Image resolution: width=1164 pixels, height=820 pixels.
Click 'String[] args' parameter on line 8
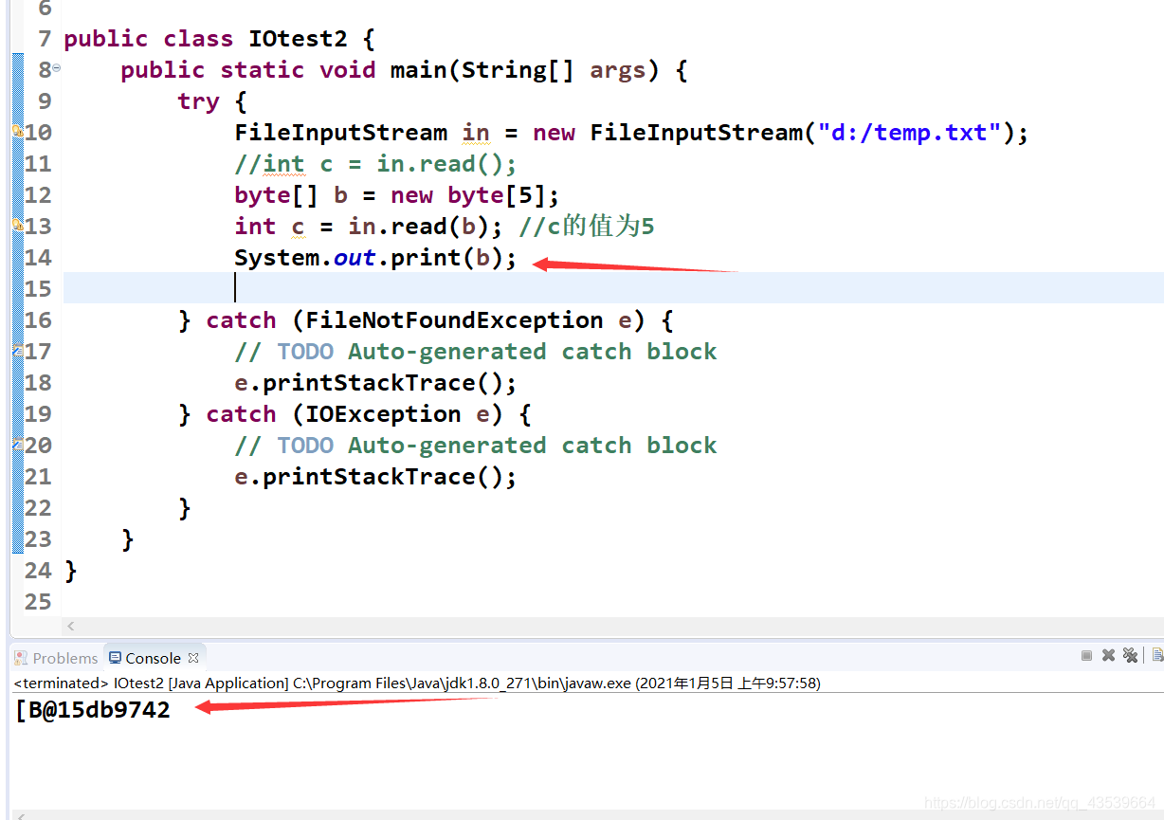[x=554, y=70]
